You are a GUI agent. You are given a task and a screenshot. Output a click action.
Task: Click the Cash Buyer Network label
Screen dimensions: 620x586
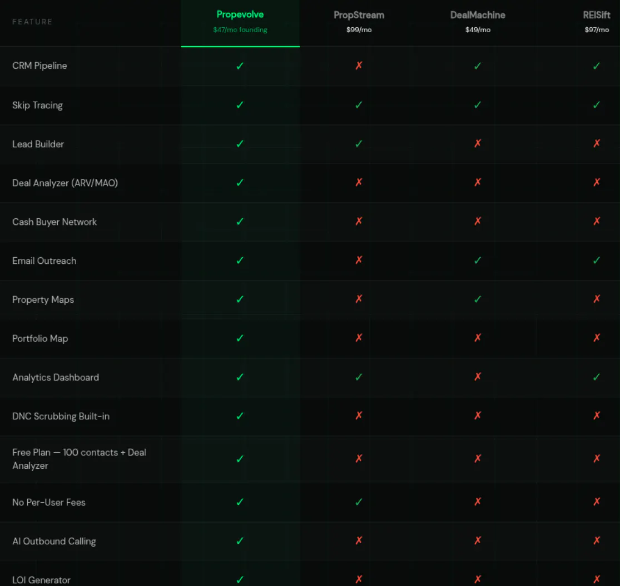coord(54,222)
